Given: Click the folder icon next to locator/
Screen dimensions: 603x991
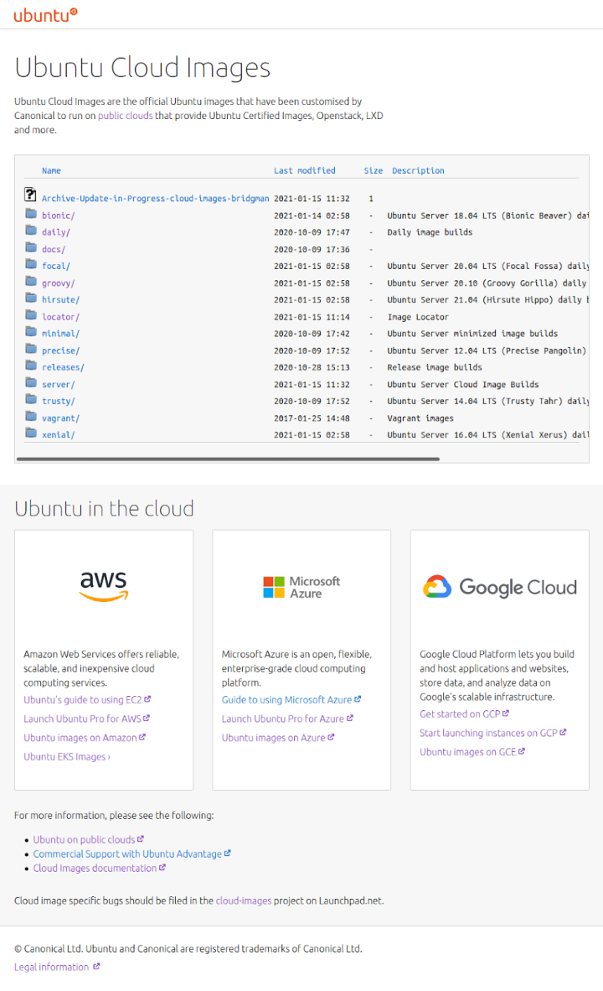Looking at the screenshot, I should pyautogui.click(x=31, y=314).
